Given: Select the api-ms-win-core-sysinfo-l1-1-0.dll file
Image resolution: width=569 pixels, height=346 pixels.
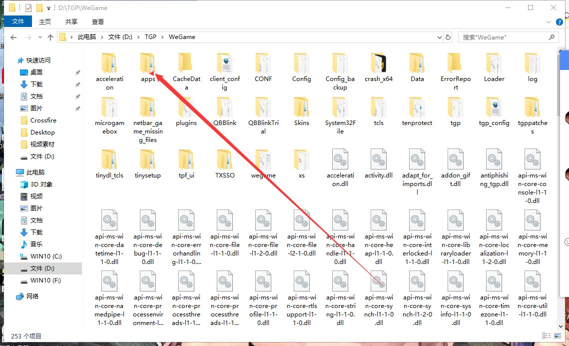Looking at the screenshot, I should click(456, 298).
